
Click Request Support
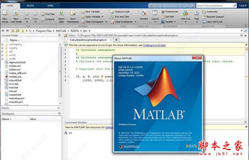point(213,17)
